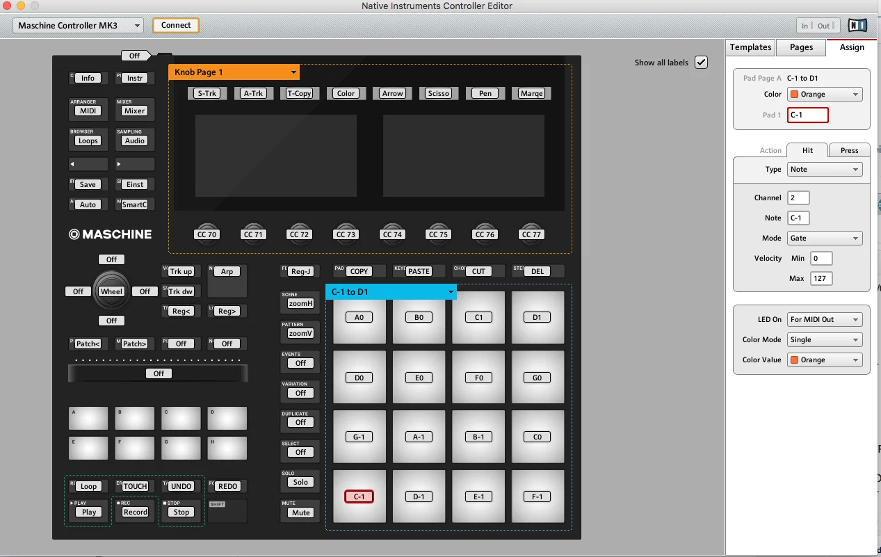Image resolution: width=881 pixels, height=557 pixels.
Task: Select the right arrow page button
Action: click(135, 164)
